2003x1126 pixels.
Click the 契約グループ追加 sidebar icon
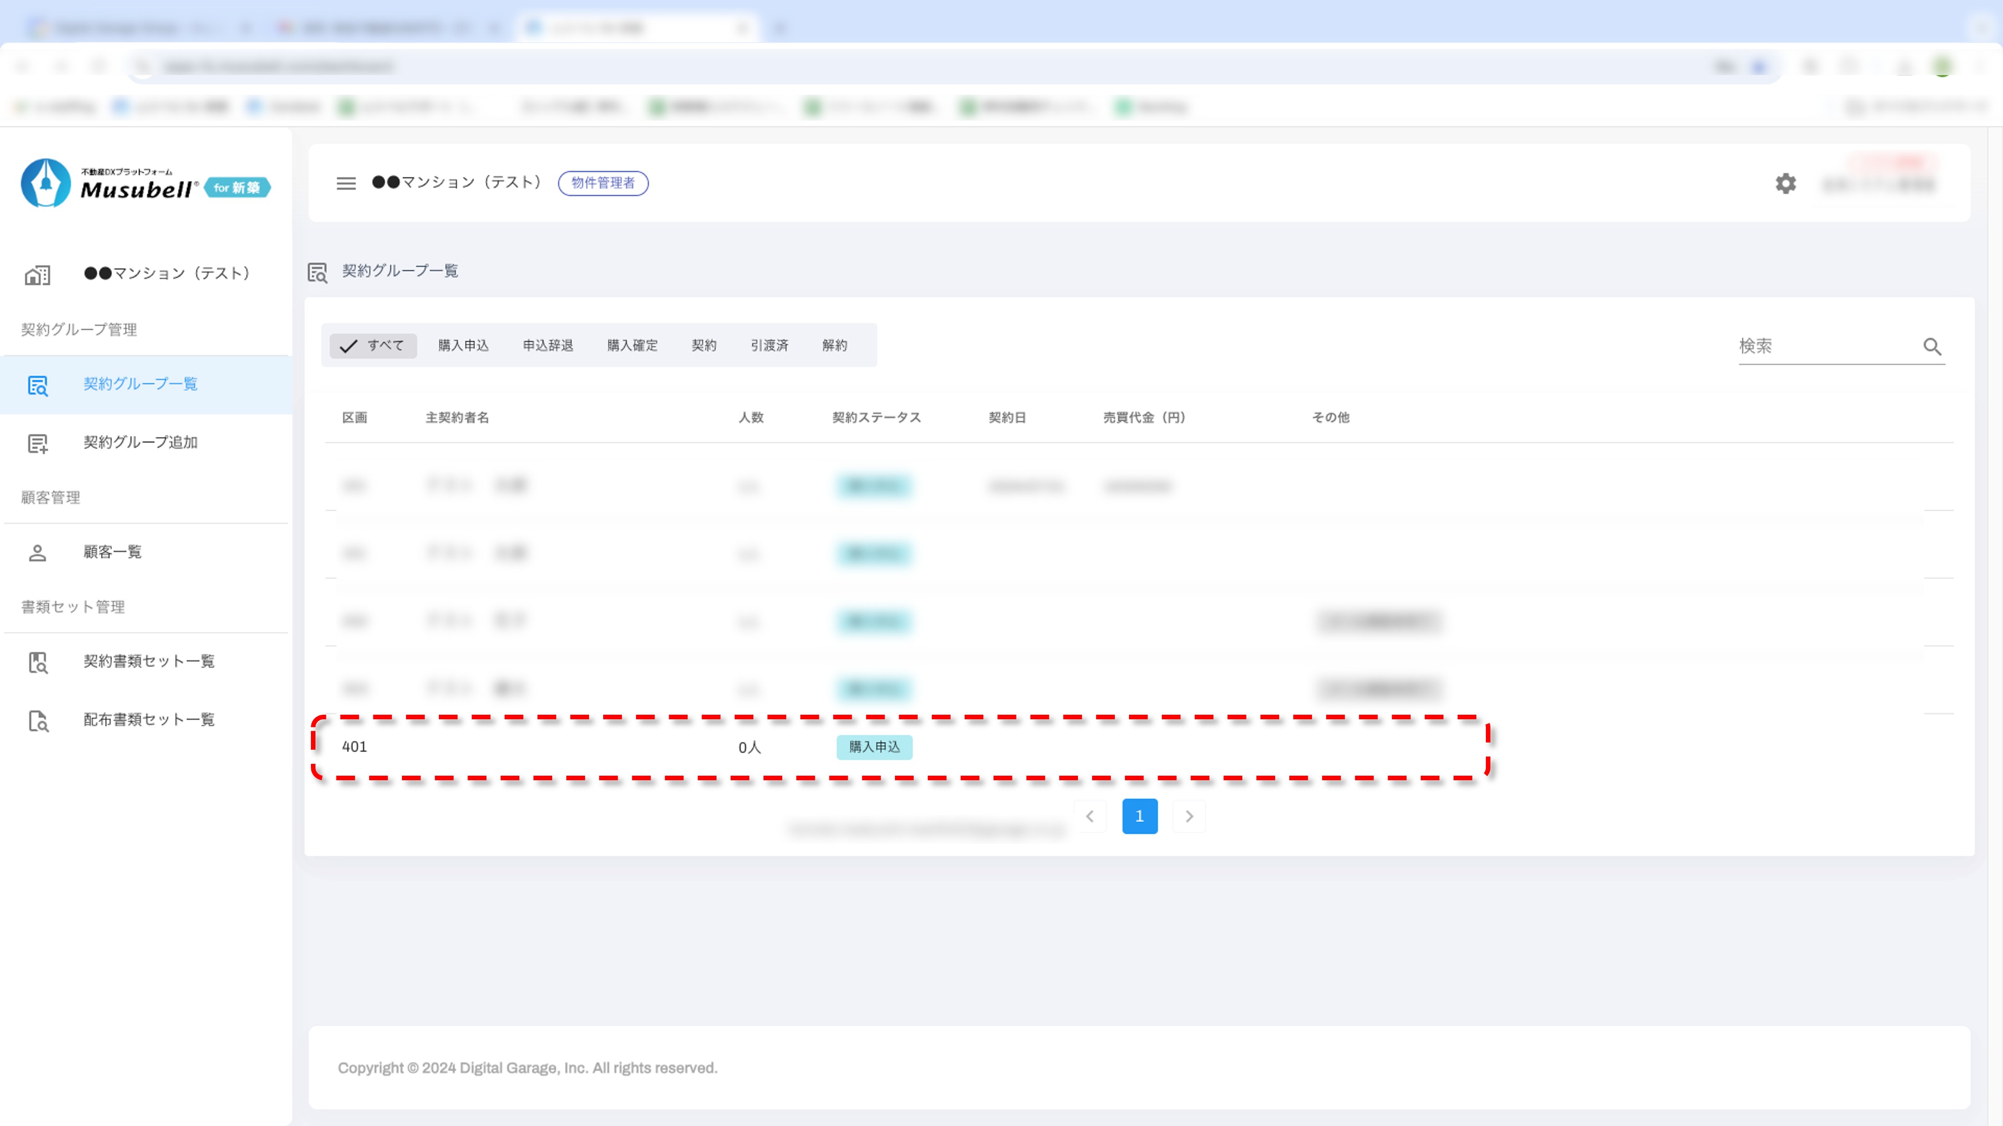[x=37, y=443]
